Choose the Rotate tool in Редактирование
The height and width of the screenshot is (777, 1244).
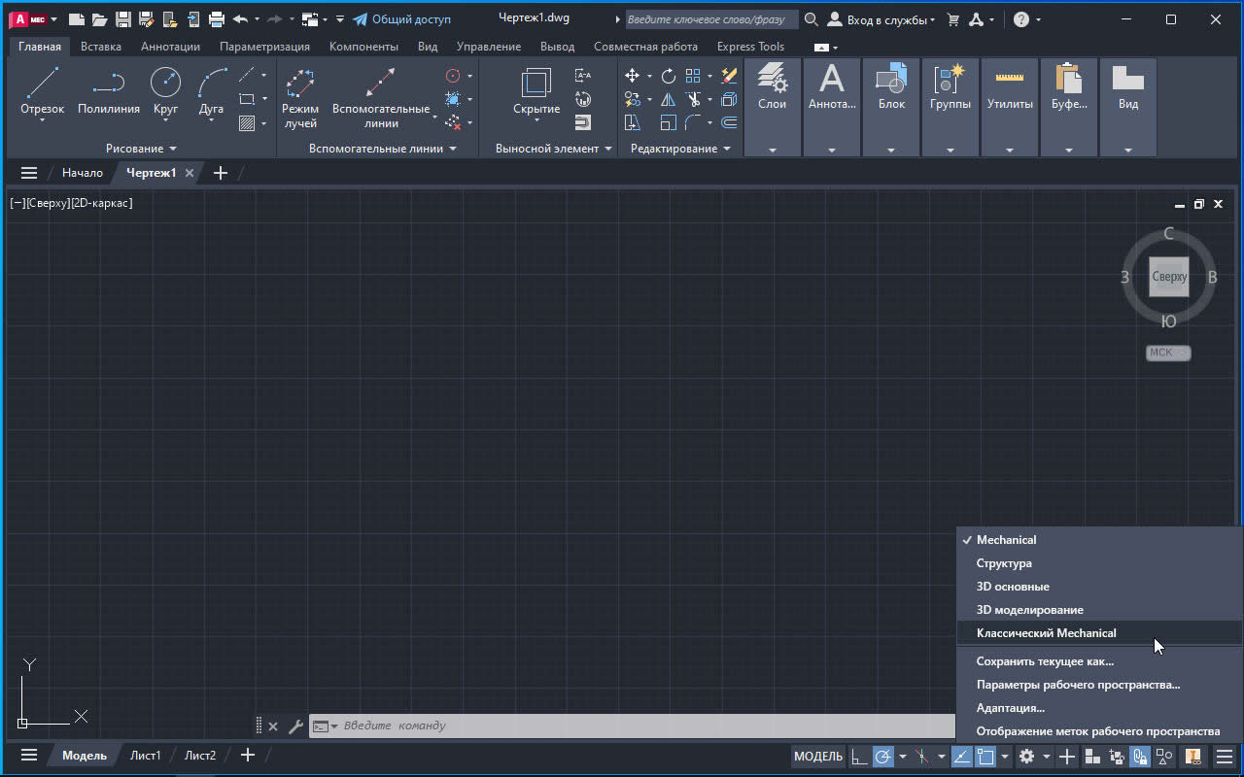pos(669,76)
